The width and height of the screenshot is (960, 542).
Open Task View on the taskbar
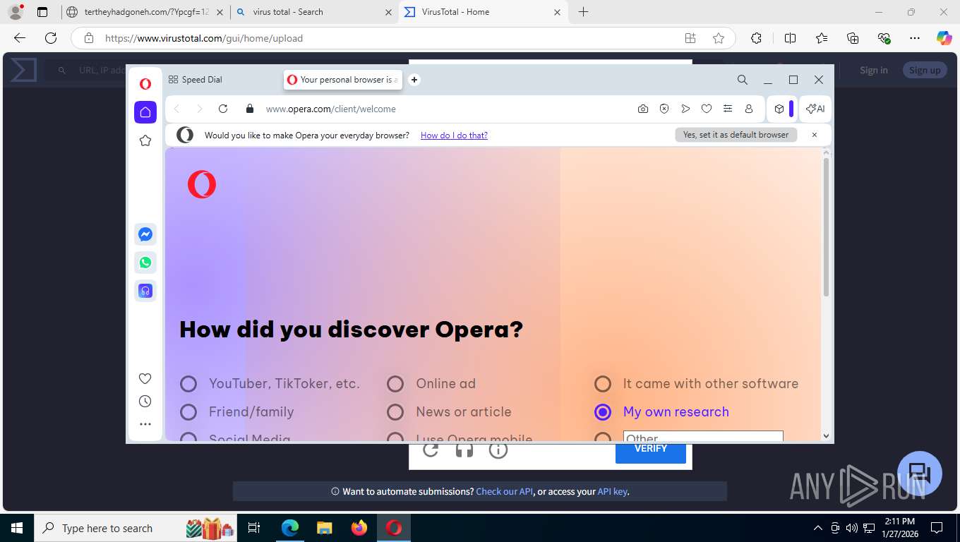(x=254, y=528)
